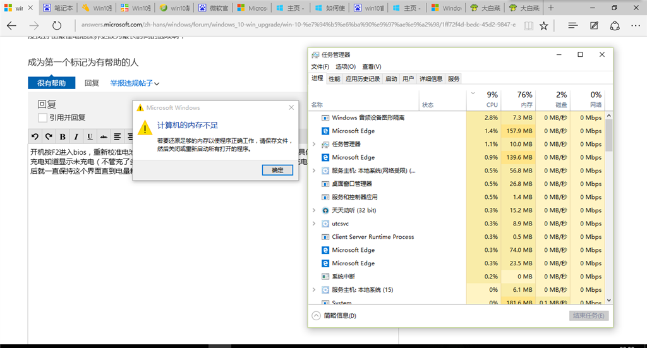Switch to the 如何使 tab
Image resolution: width=647 pixels, height=348 pixels.
(329, 8)
